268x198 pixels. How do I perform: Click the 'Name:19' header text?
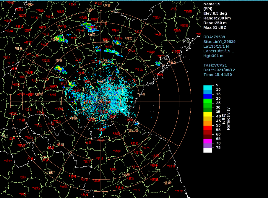point(212,4)
